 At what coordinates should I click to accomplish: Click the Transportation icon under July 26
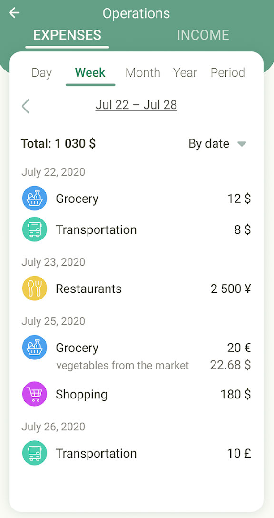click(34, 453)
